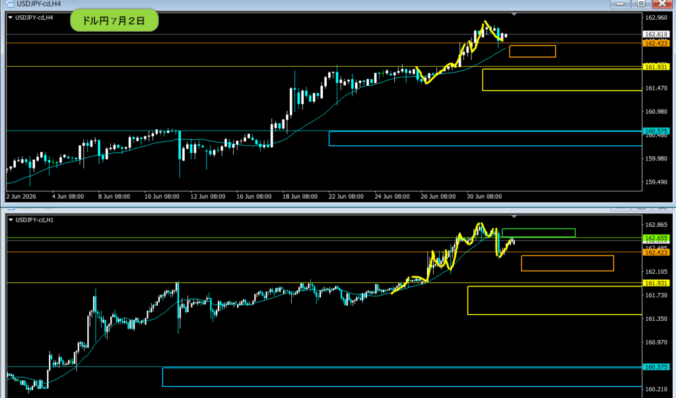Click the 159.980 value on the H4 price scale
This screenshot has width=676, height=398.
(656, 158)
